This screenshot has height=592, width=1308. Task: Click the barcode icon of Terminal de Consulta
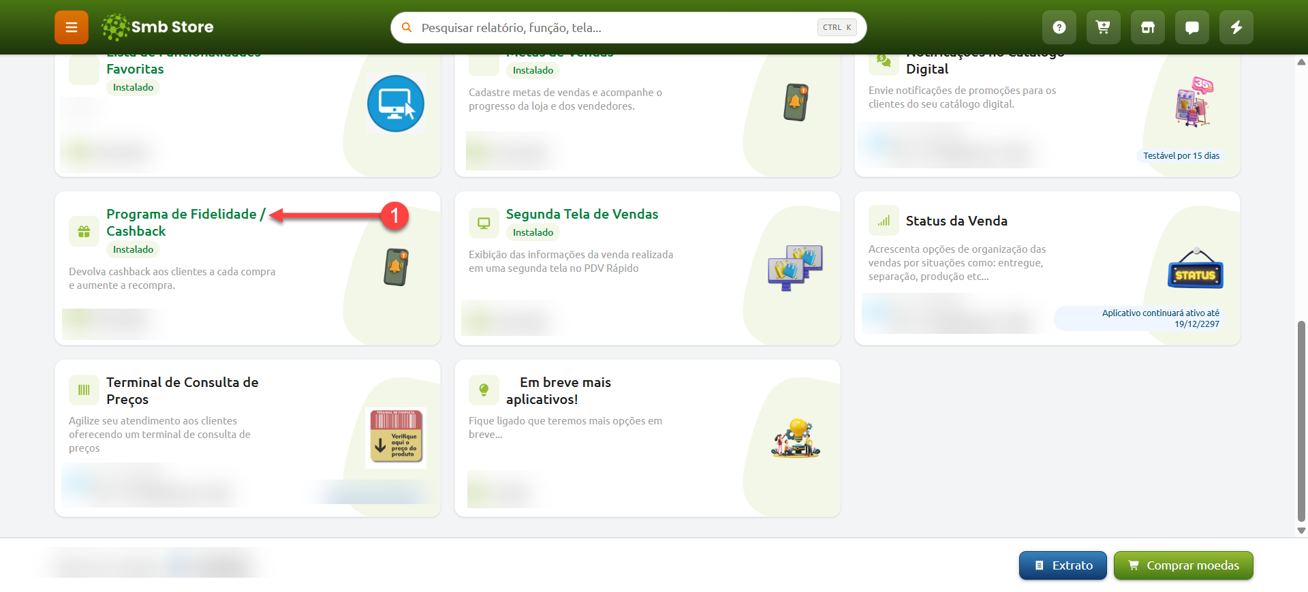84,390
